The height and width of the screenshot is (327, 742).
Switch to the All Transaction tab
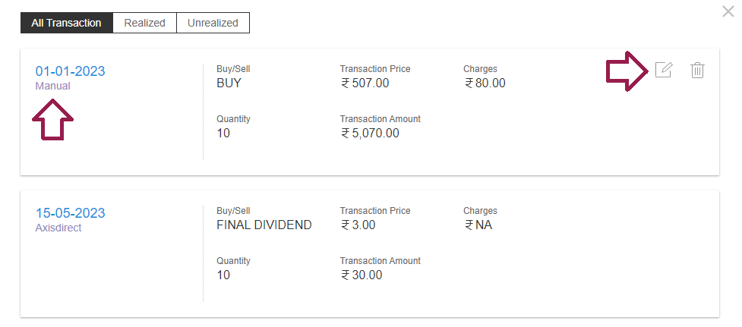pos(67,23)
